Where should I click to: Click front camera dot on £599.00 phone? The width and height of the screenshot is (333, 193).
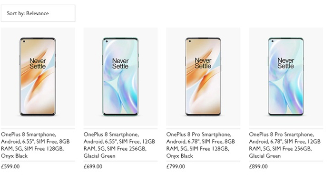(x=24, y=41)
